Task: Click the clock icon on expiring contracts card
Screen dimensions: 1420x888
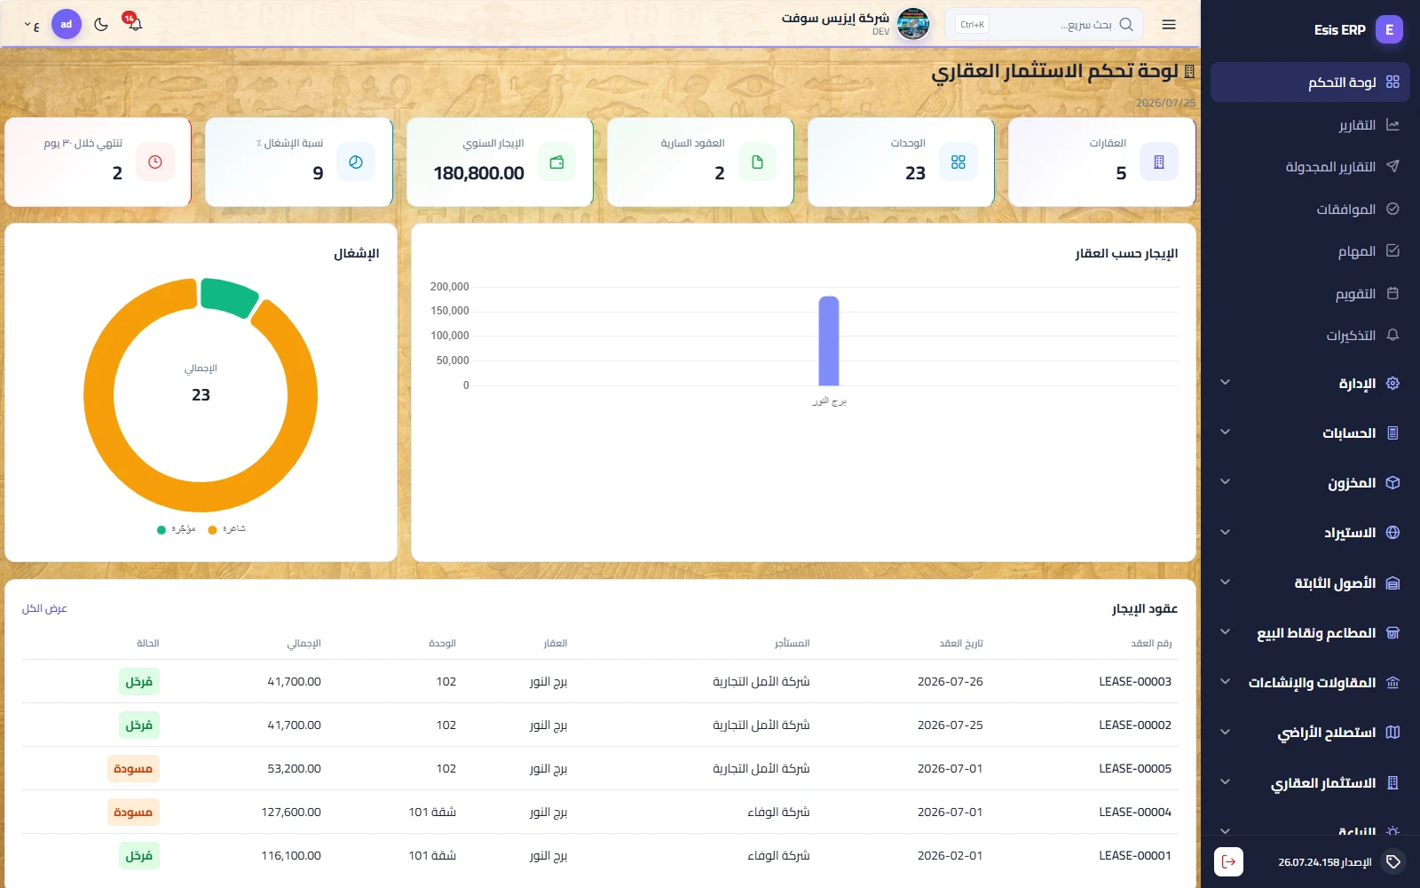Action: 155,162
